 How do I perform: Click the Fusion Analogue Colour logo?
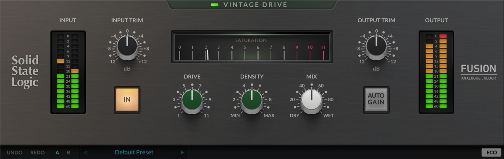pos(479,72)
